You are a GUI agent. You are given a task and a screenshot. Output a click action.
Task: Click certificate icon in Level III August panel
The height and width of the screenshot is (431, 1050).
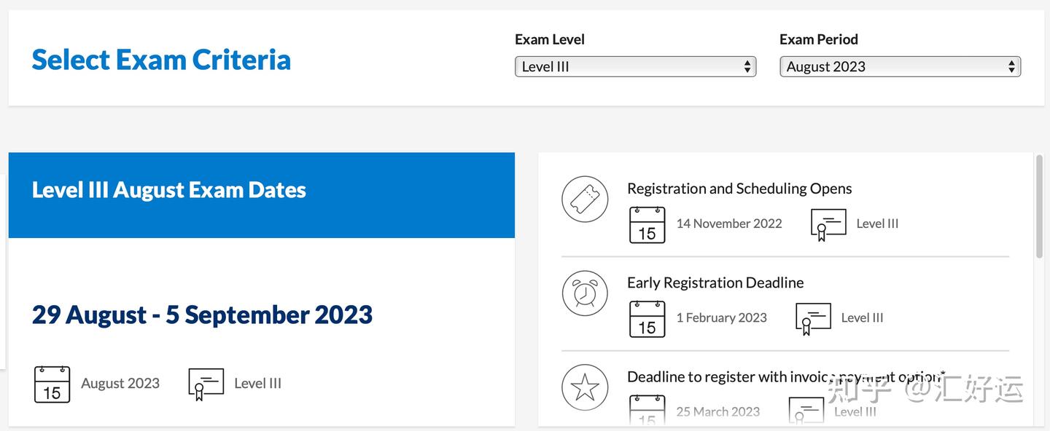tap(206, 384)
